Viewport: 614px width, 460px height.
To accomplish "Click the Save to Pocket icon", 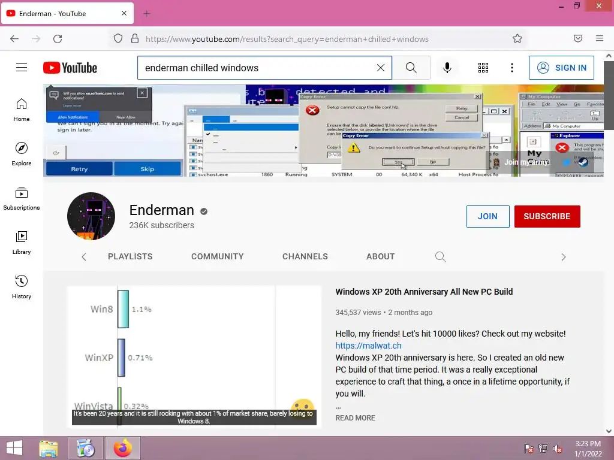I will [578, 39].
